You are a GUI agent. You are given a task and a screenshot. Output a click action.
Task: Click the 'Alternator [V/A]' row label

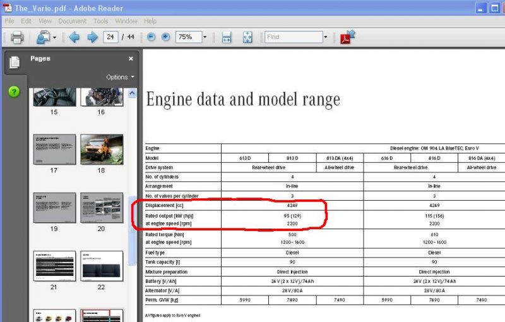162,290
